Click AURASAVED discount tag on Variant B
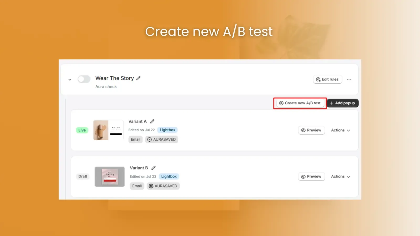This screenshot has width=420, height=236. coord(163,186)
